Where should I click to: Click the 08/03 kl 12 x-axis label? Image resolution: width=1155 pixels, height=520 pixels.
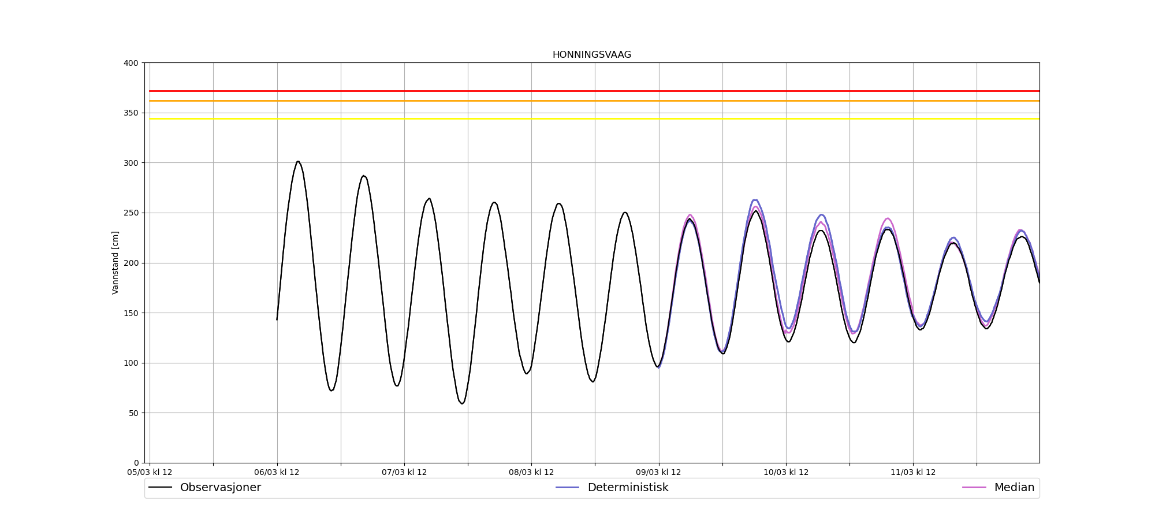(531, 473)
